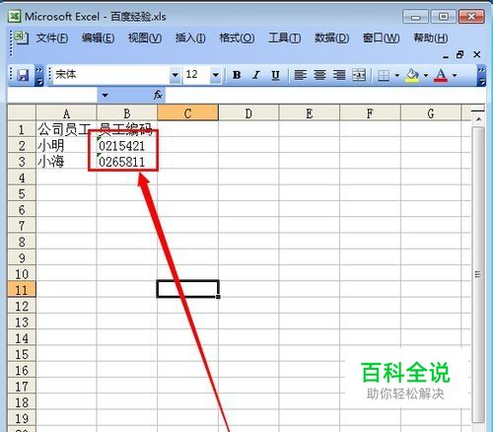This screenshot has height=432, width=493.
Task: Click Merge and Center icon
Action: tap(359, 75)
